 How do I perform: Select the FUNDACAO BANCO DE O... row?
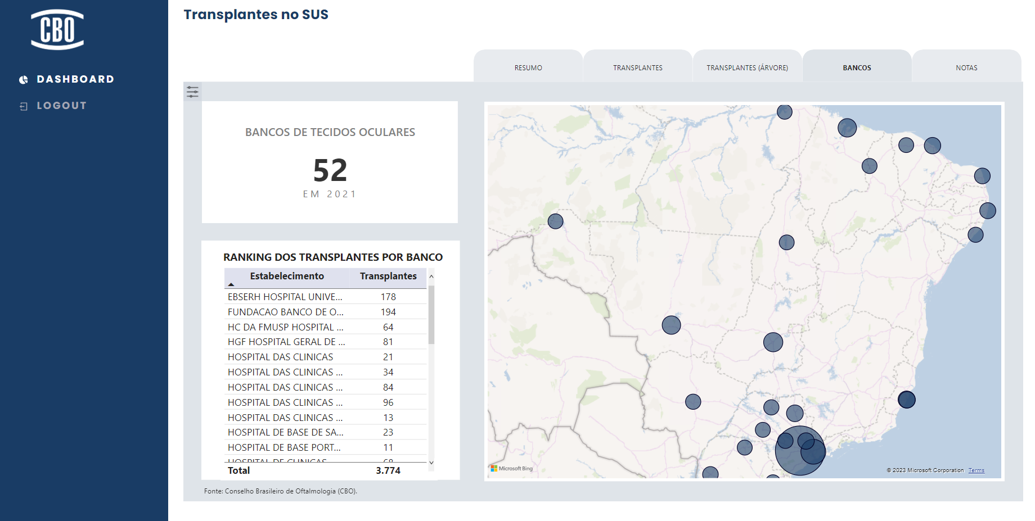tap(326, 312)
